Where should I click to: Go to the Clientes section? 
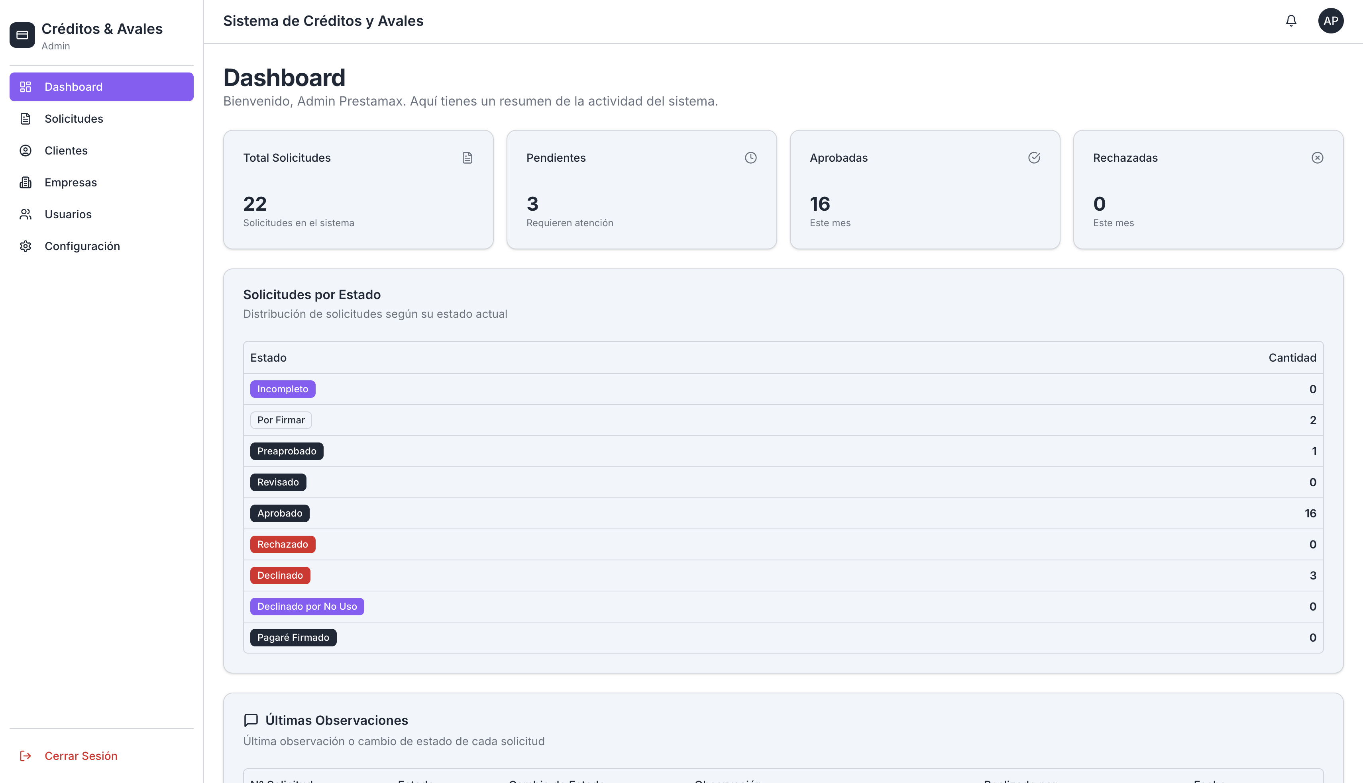[x=66, y=151]
